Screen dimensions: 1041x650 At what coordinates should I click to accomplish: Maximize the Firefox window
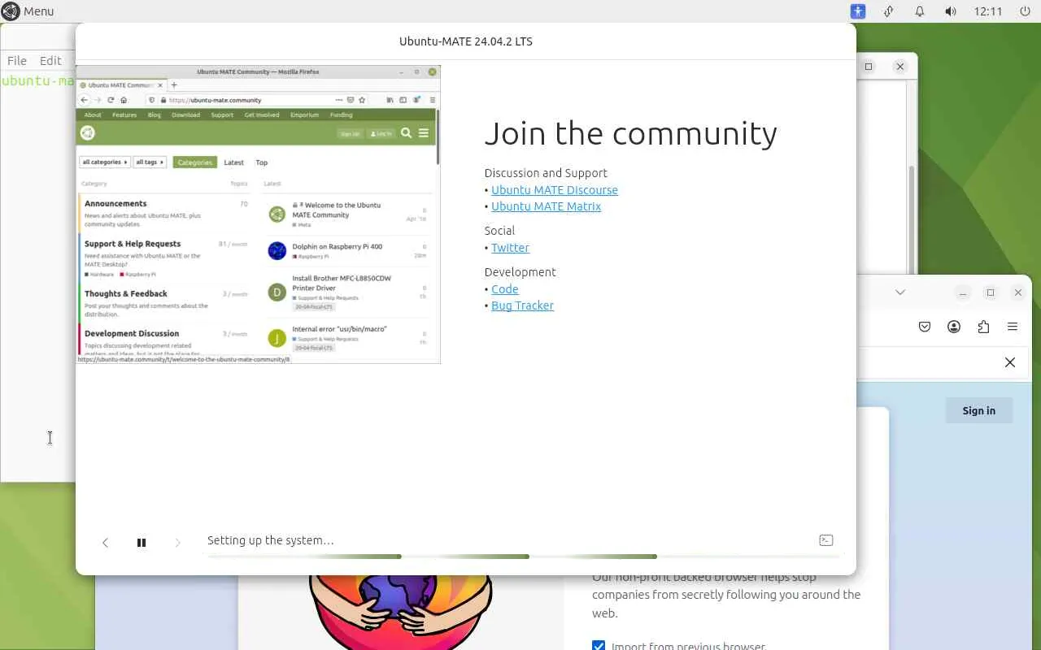(991, 292)
